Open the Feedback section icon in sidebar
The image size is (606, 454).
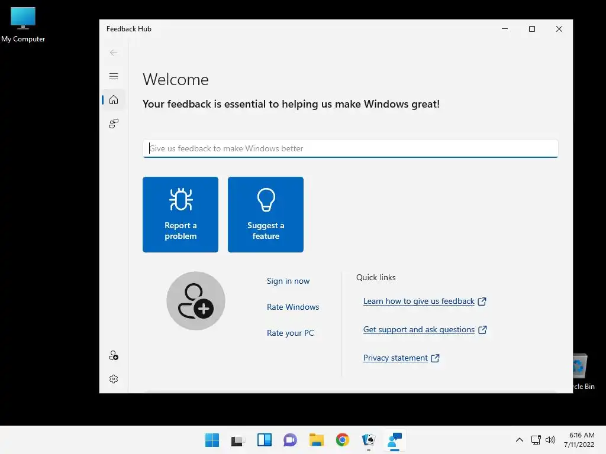tap(114, 124)
